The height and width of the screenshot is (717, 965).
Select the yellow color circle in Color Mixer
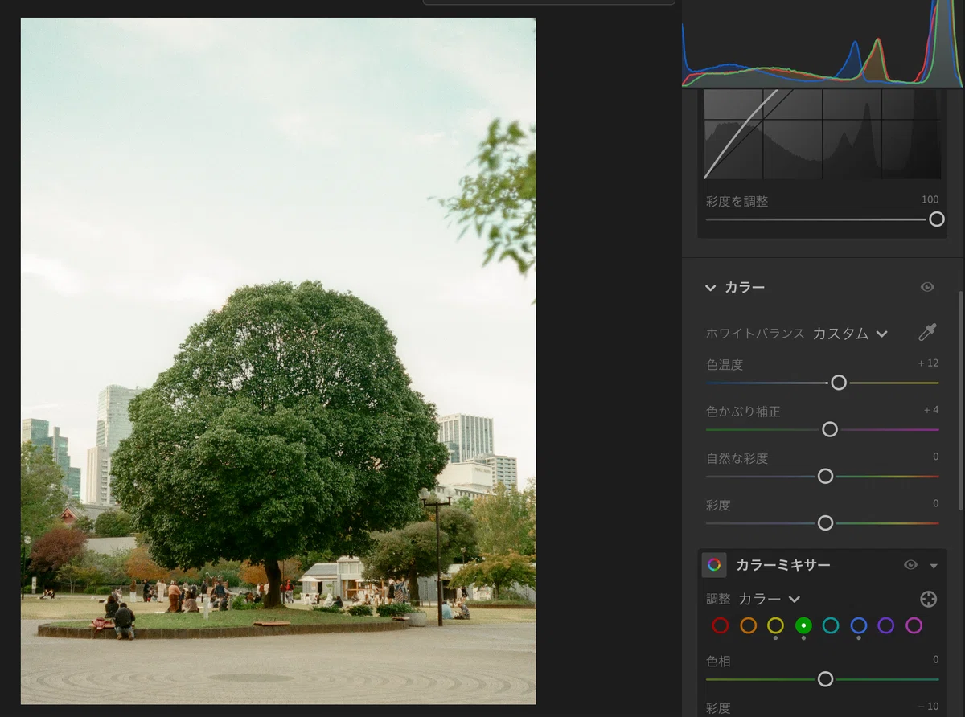point(775,625)
